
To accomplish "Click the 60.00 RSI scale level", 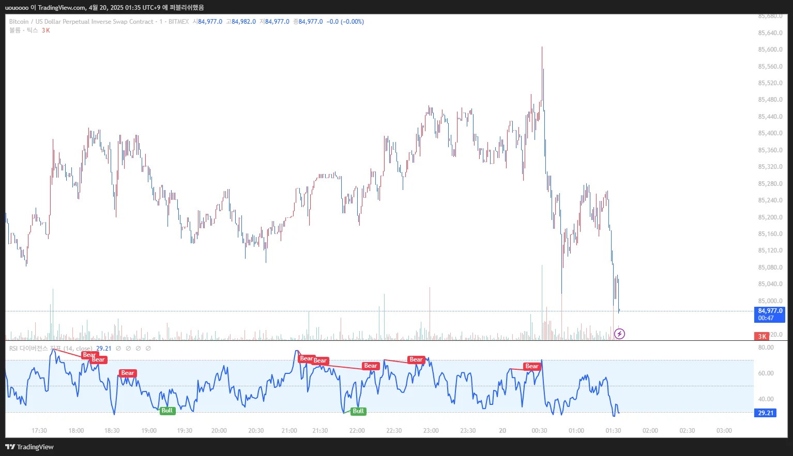I will [766, 373].
